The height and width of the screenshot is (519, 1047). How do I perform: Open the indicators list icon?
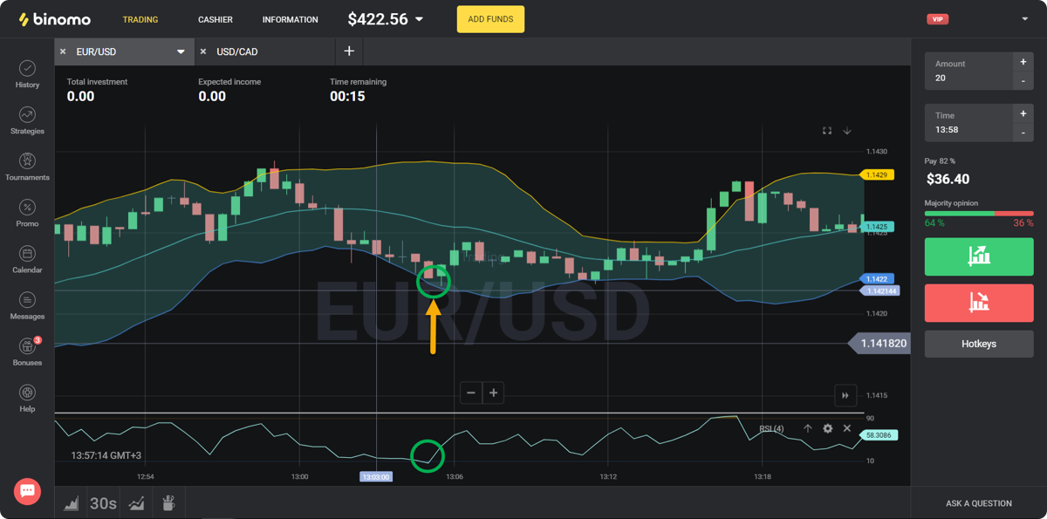tap(136, 503)
